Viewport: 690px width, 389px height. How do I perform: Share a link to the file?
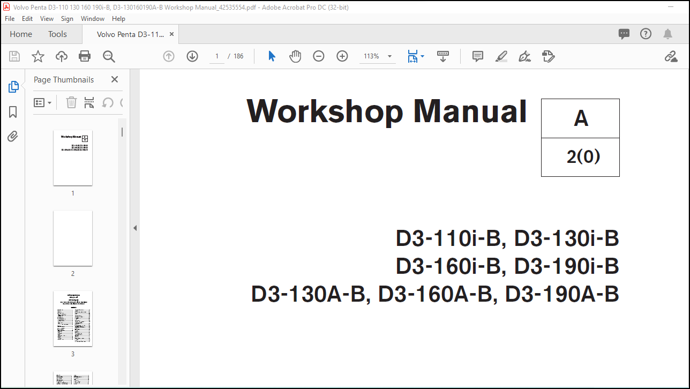pos(671,56)
